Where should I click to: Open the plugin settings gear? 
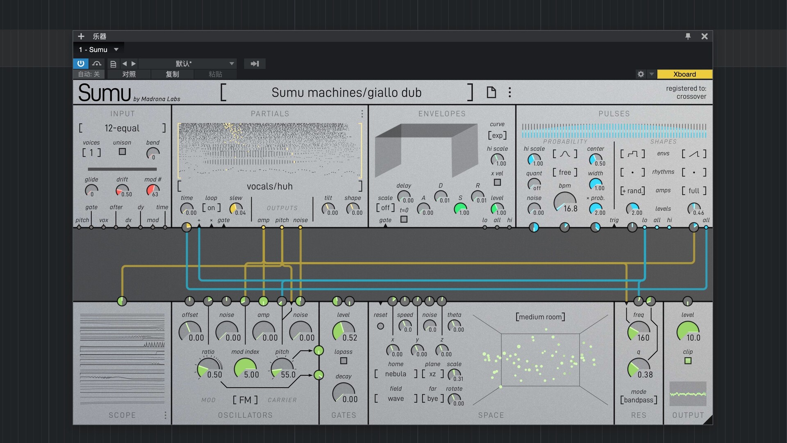coord(641,74)
